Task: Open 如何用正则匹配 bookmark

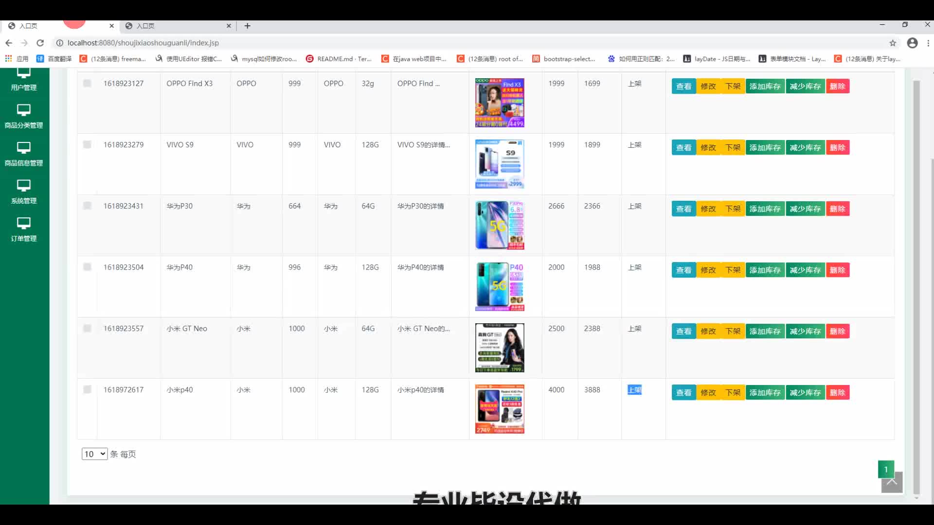Action: (641, 59)
